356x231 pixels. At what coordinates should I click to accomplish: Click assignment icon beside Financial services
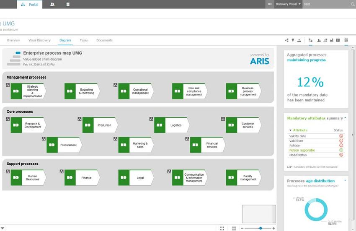click(x=187, y=139)
